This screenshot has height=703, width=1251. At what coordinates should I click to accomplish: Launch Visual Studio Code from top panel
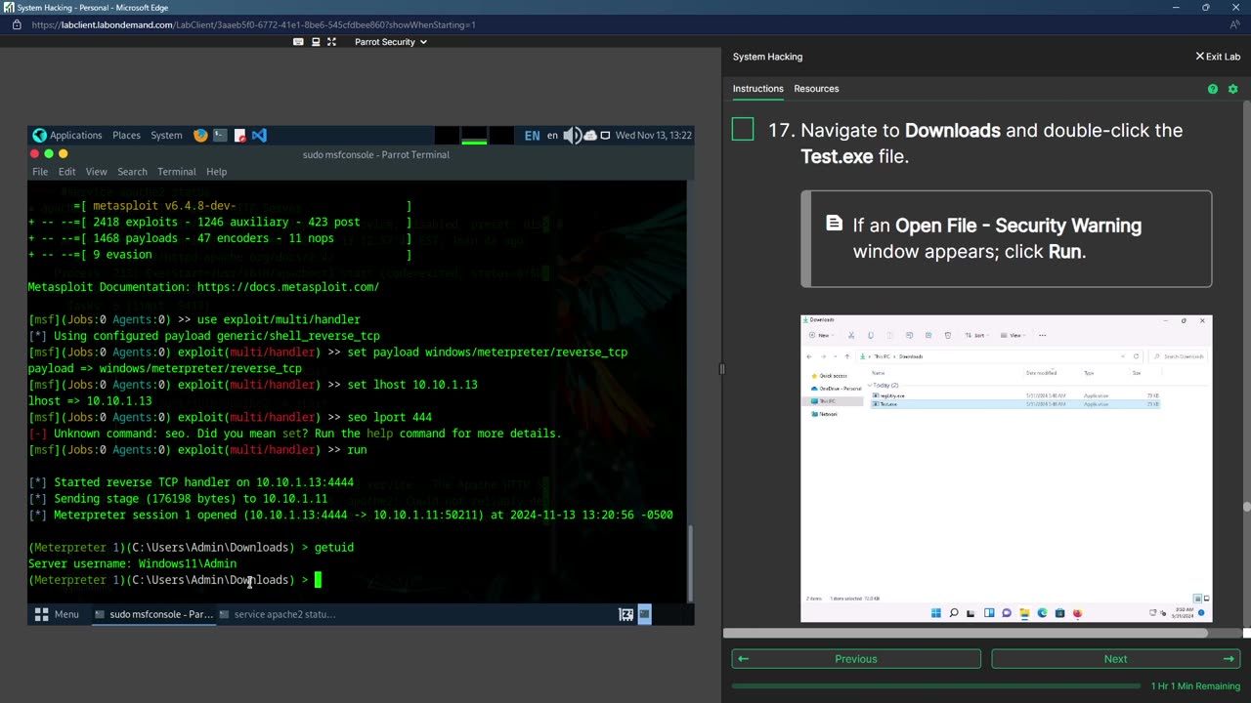point(259,135)
